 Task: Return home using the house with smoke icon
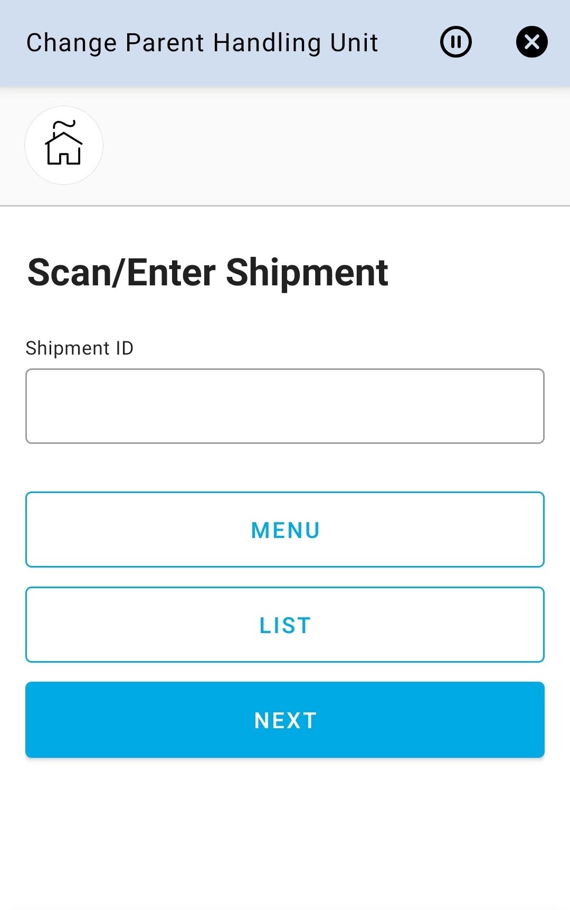click(x=64, y=145)
